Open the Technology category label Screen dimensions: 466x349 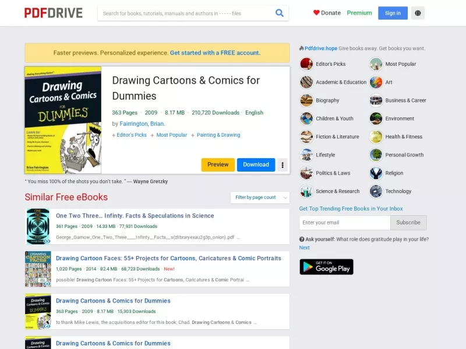(398, 191)
